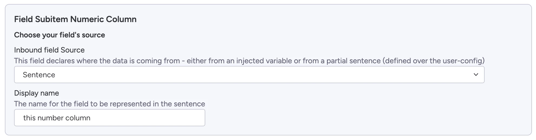The height and width of the screenshot is (140, 536).
Task: Click the "this number column" text in the input
Action: (57, 118)
